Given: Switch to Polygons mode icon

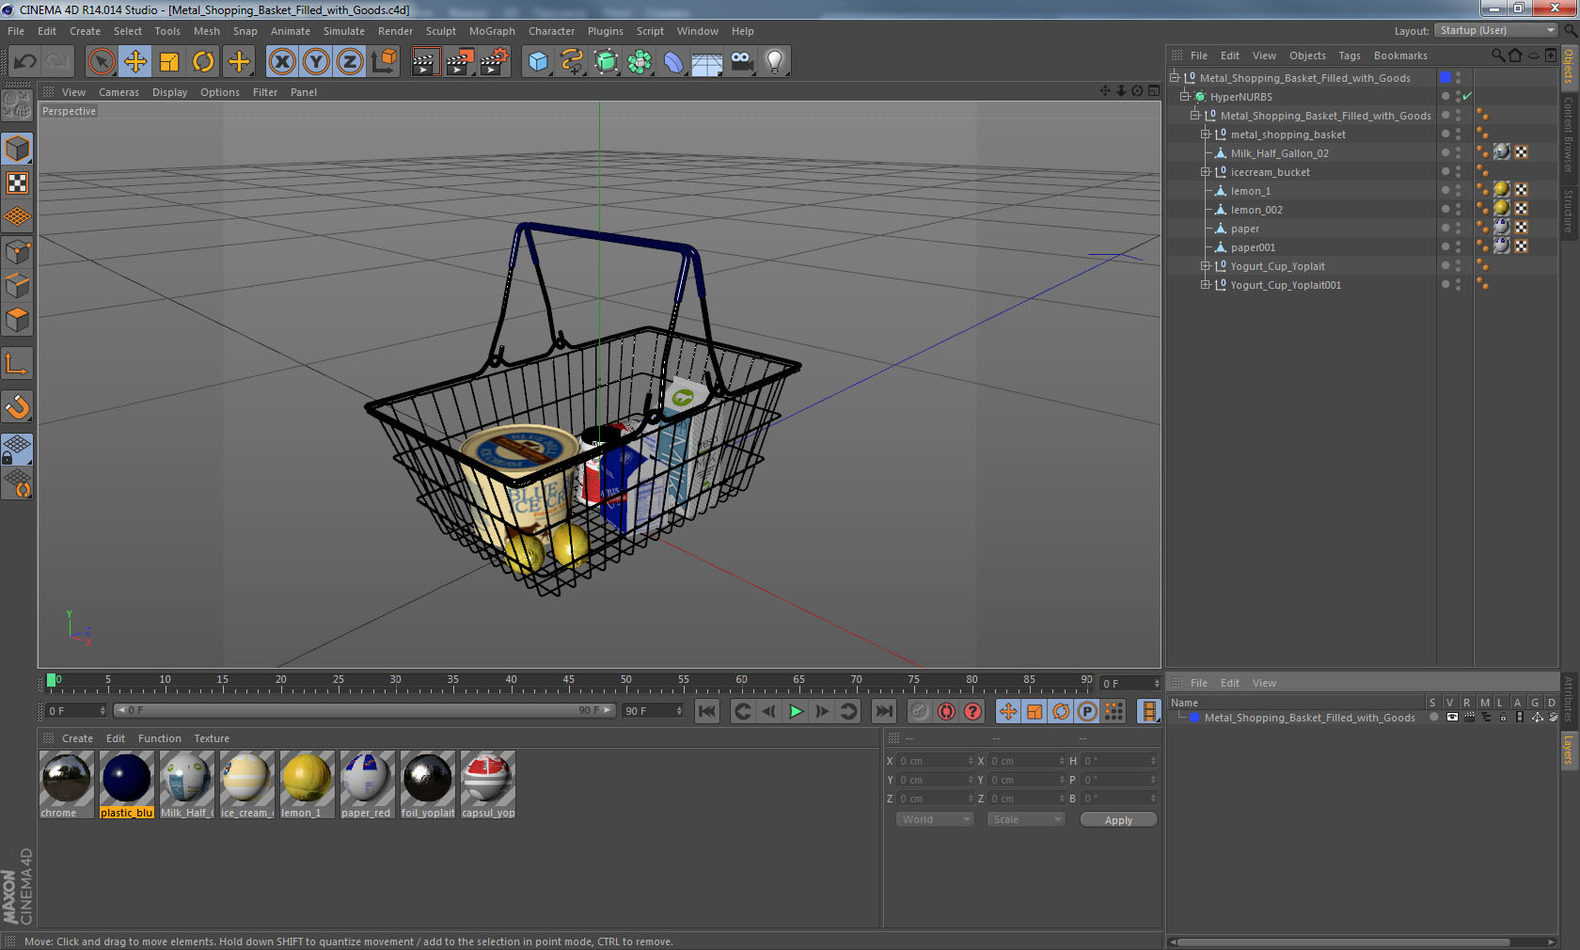Looking at the screenshot, I should click(18, 320).
